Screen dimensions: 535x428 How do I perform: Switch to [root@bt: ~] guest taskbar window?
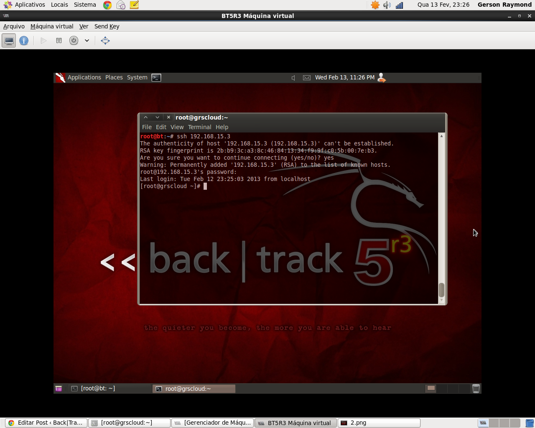click(x=110, y=389)
